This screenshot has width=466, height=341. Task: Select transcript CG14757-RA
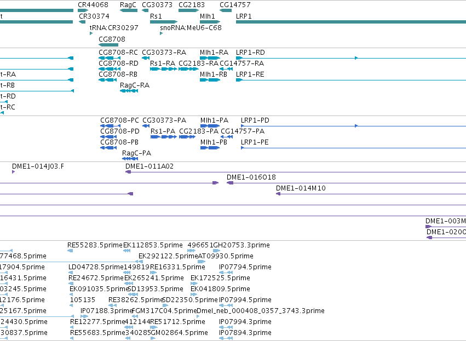(242, 63)
